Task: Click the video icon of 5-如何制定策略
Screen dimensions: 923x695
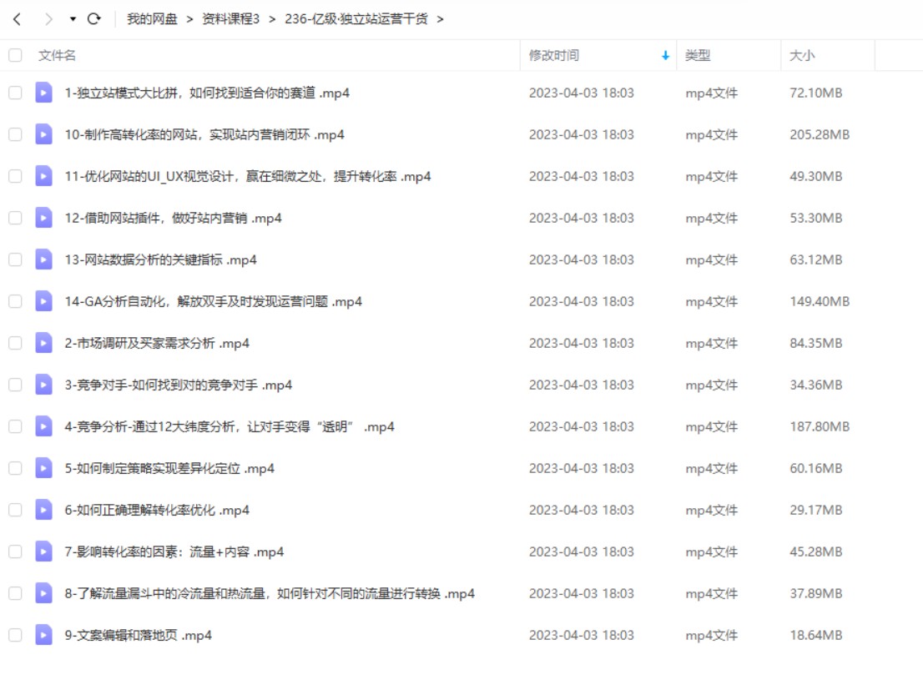Action: [x=43, y=468]
